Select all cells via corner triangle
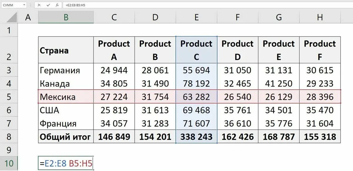 12,18
